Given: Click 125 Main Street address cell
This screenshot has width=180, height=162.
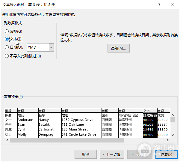Looking at the screenshot, I should coord(75,129).
